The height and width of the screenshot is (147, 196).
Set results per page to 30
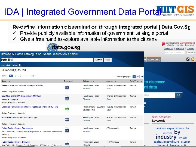138,76
